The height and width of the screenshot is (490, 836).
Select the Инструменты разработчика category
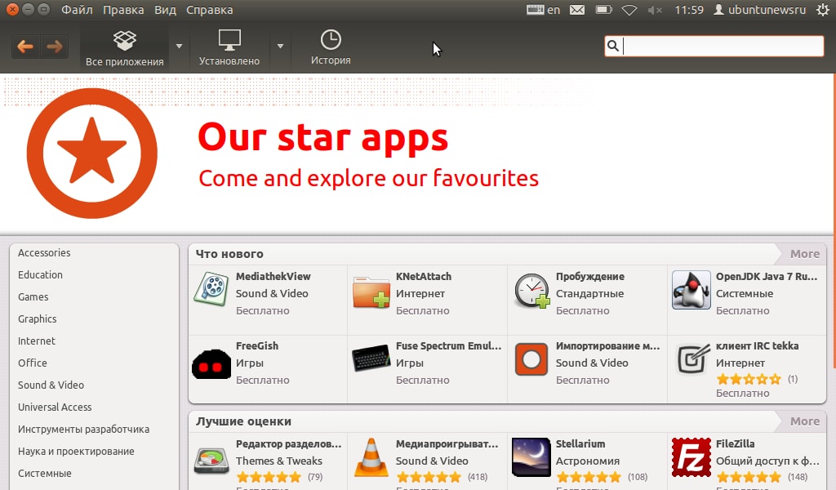(84, 430)
